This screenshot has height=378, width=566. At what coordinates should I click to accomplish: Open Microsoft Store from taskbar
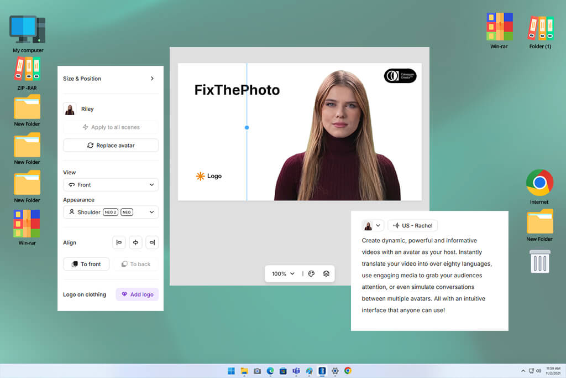(x=284, y=371)
